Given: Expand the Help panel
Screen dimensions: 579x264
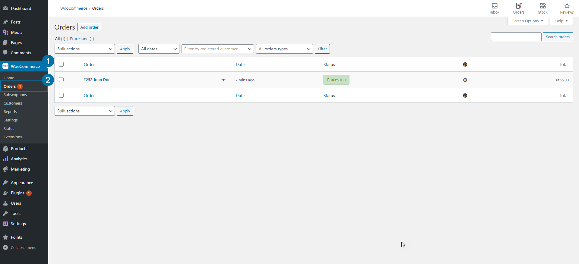Looking at the screenshot, I should [x=562, y=21].
